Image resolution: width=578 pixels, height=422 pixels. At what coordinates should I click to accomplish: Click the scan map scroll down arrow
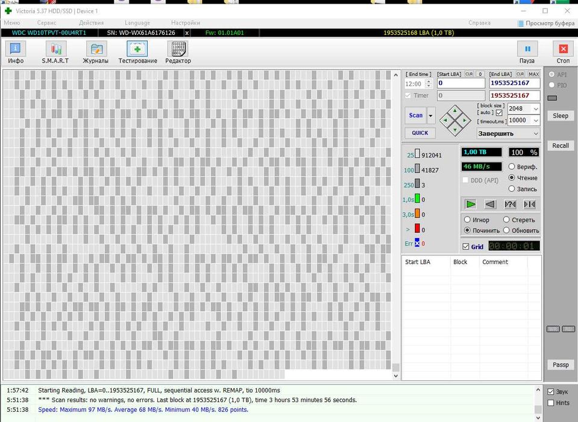[x=395, y=376]
